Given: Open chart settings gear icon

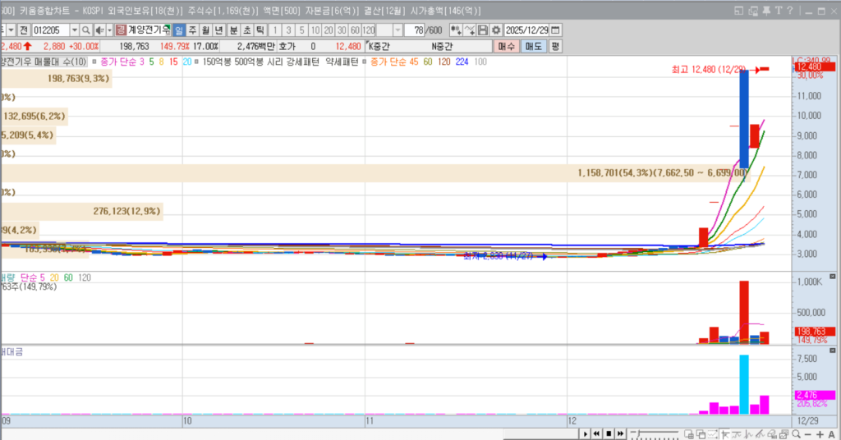Looking at the screenshot, I should 495,30.
